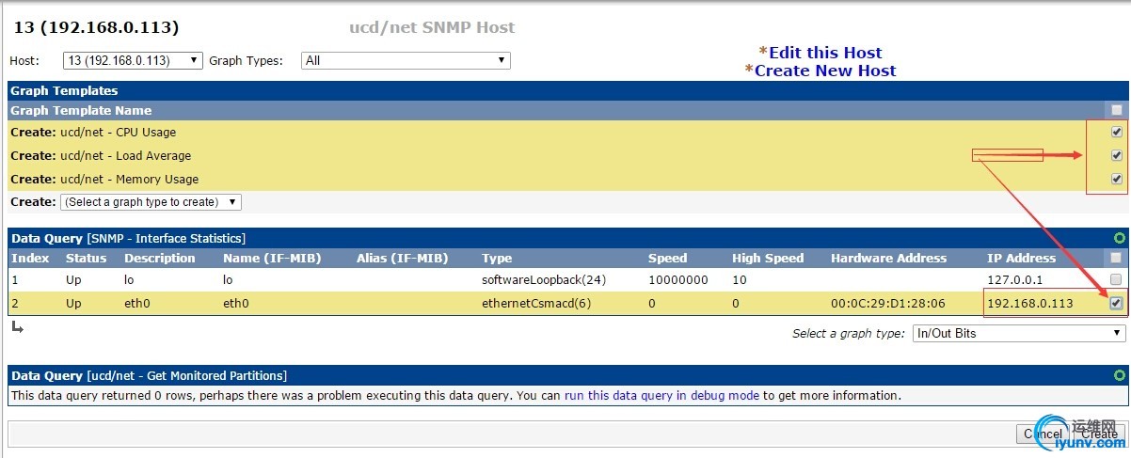Open the Graph Types dropdown
1131x458 pixels.
point(406,60)
